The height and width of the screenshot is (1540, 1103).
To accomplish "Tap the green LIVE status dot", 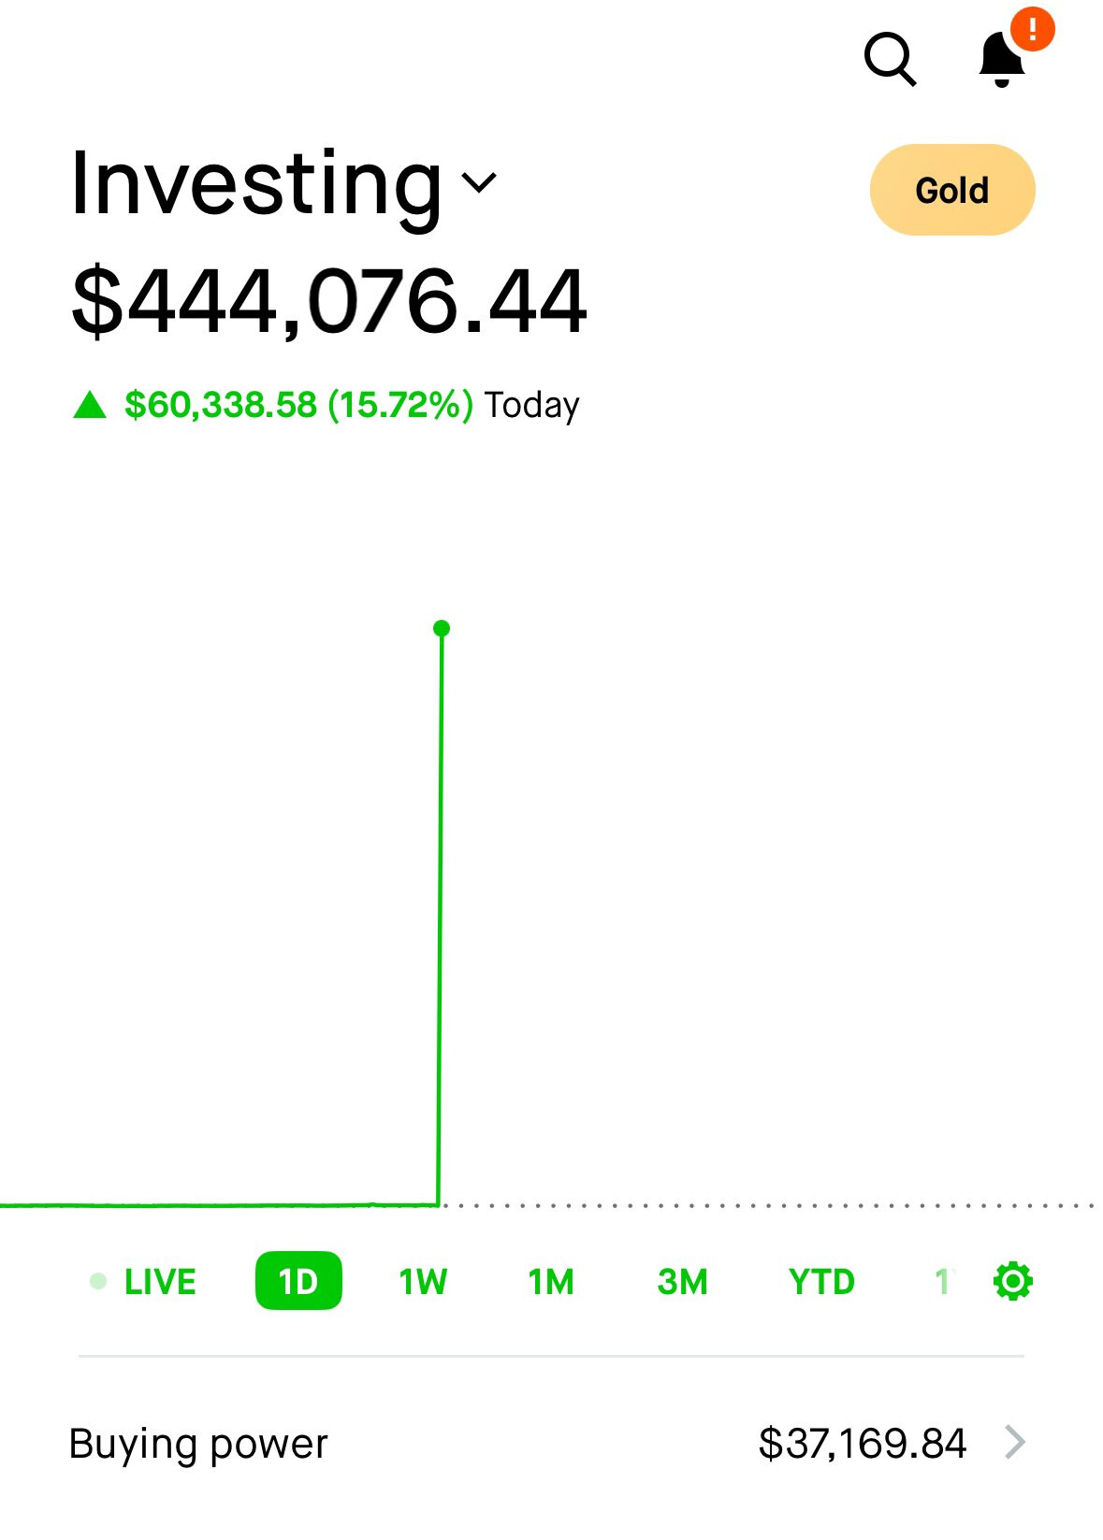I will (98, 1281).
